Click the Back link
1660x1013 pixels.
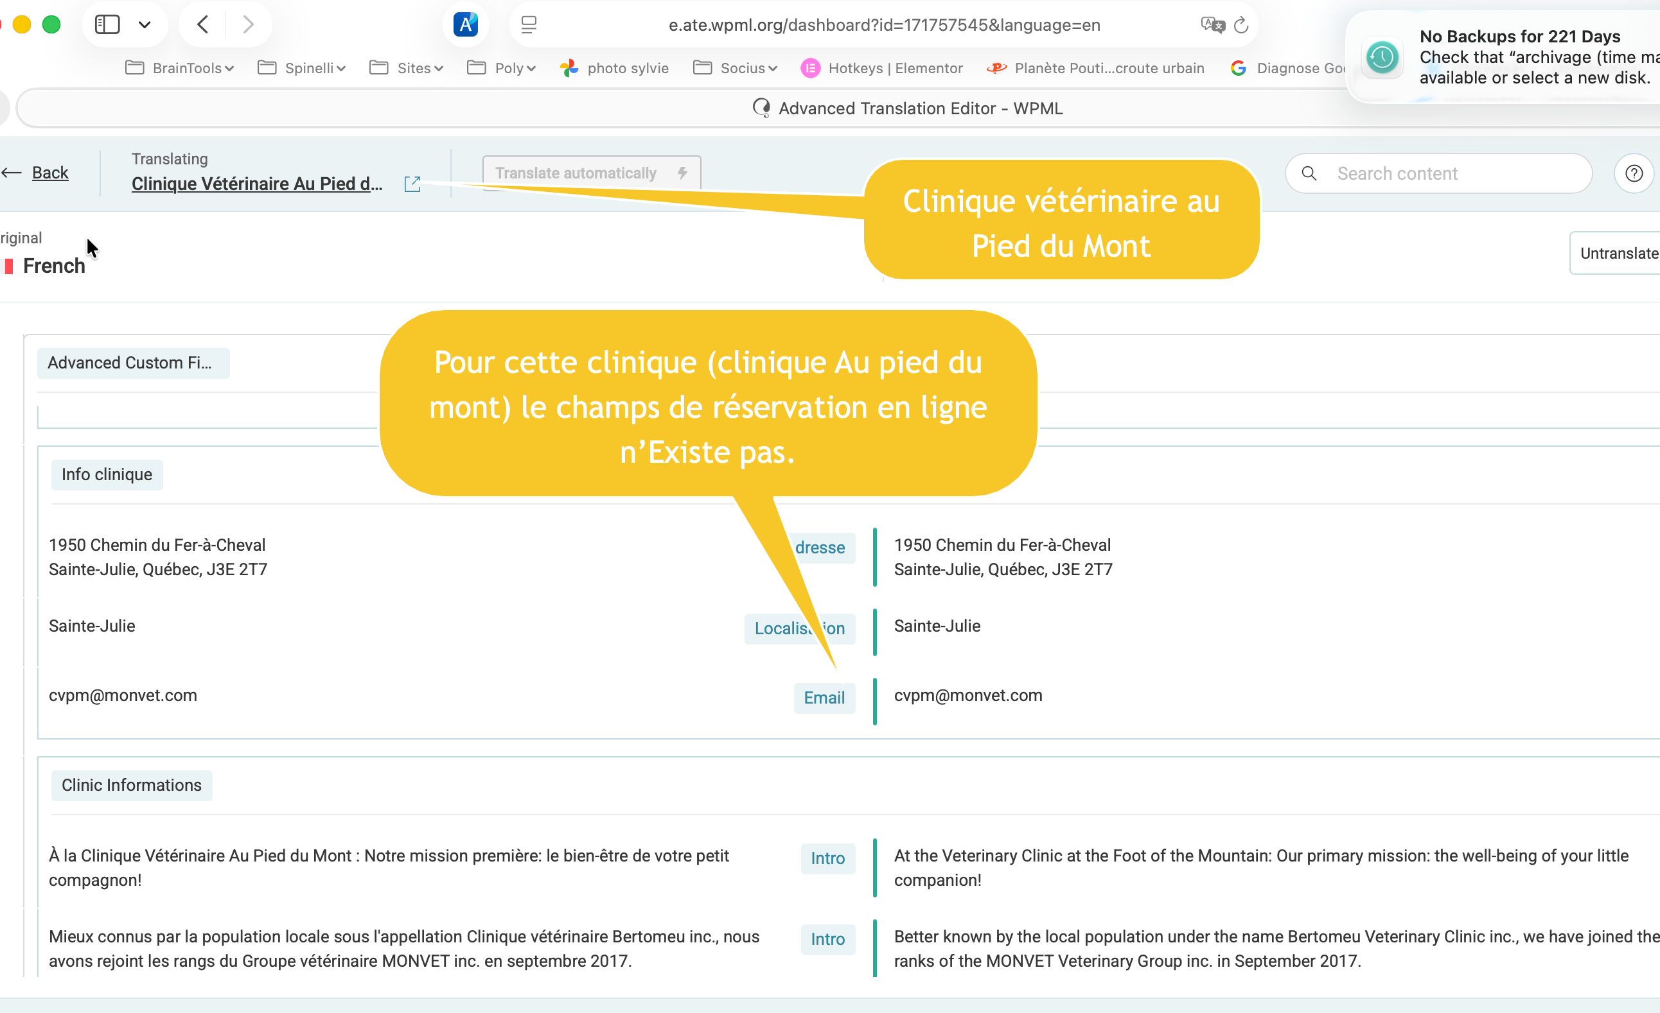point(50,173)
